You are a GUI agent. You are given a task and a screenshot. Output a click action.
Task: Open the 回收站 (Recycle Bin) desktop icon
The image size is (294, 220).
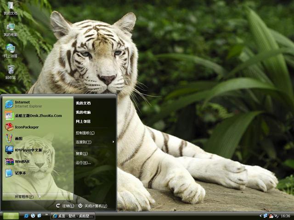(10, 72)
